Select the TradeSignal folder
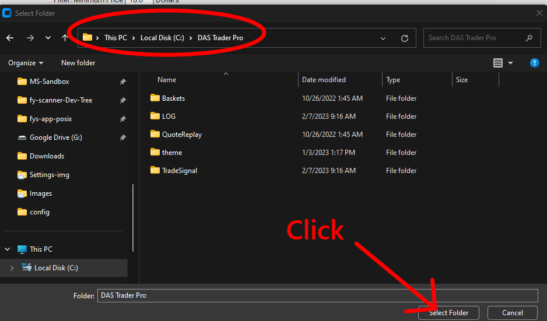This screenshot has width=547, height=321. [x=179, y=171]
